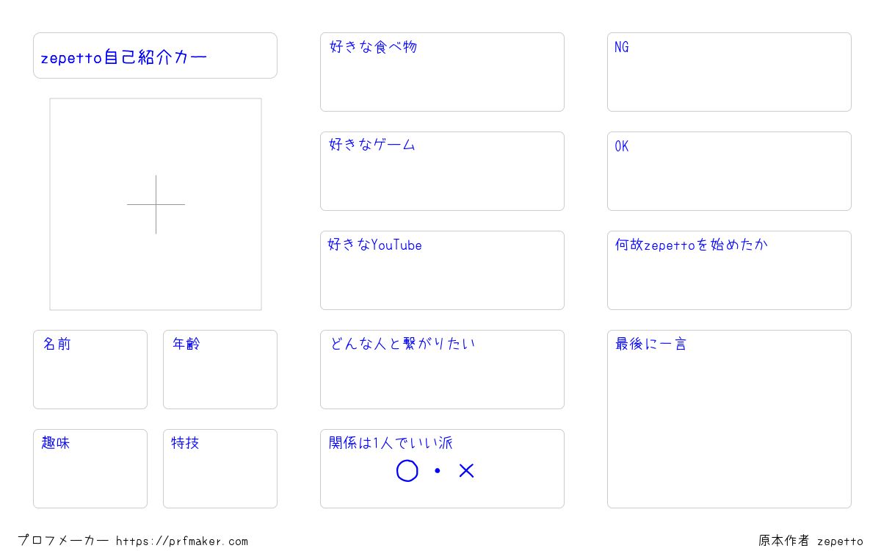881x551 pixels.
Task: Select the cross (×) option
Action: pyautogui.click(x=467, y=471)
